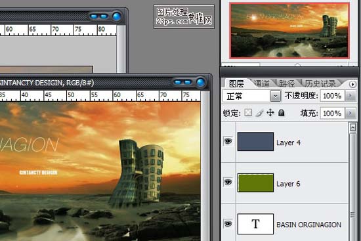Screen dimensions: 361x241
Task: Switch to the 通道 channels tab
Action: point(262,83)
